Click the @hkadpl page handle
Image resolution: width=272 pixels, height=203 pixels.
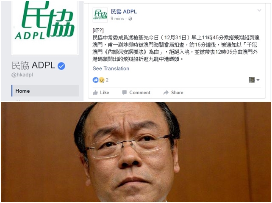(x=22, y=75)
